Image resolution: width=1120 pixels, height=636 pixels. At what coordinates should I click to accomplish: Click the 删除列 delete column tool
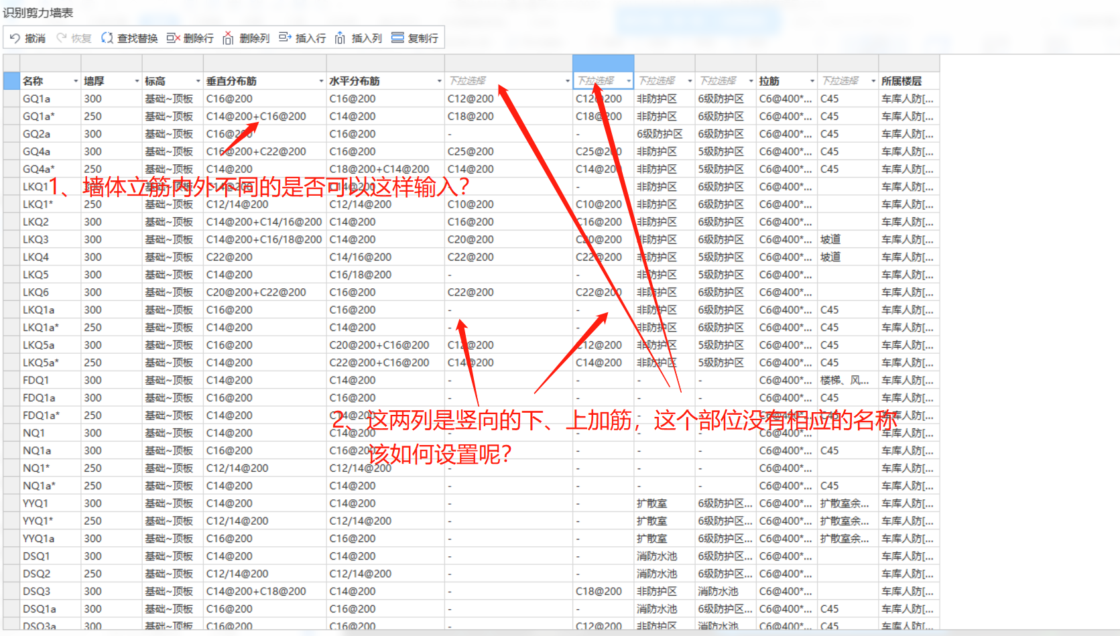(246, 38)
